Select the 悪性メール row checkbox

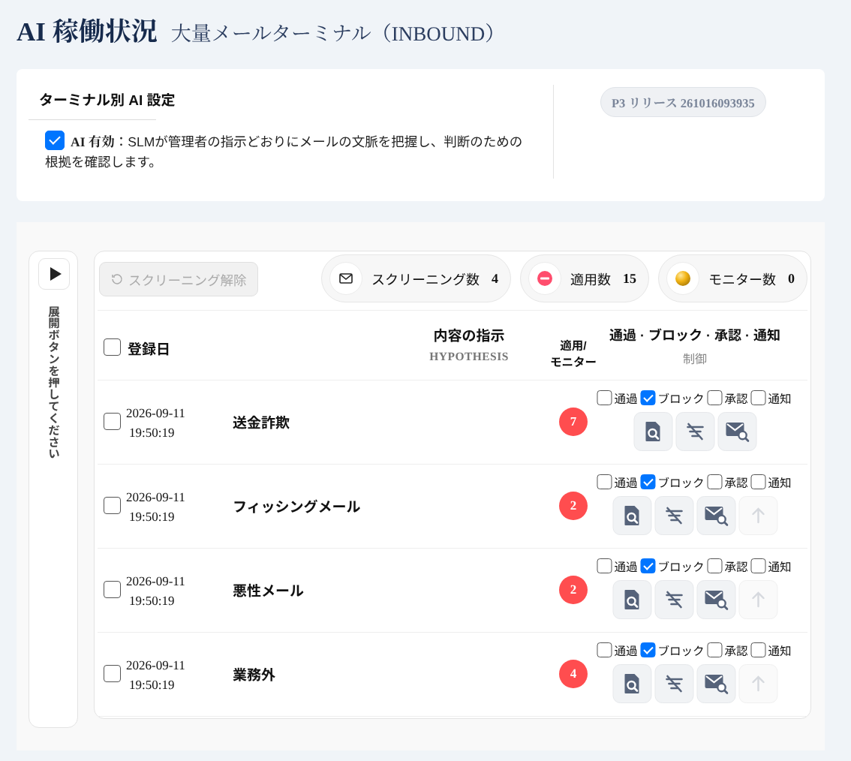tap(112, 589)
